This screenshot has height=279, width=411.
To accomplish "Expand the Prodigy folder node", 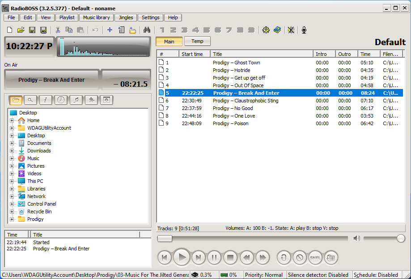I will coord(12,219).
